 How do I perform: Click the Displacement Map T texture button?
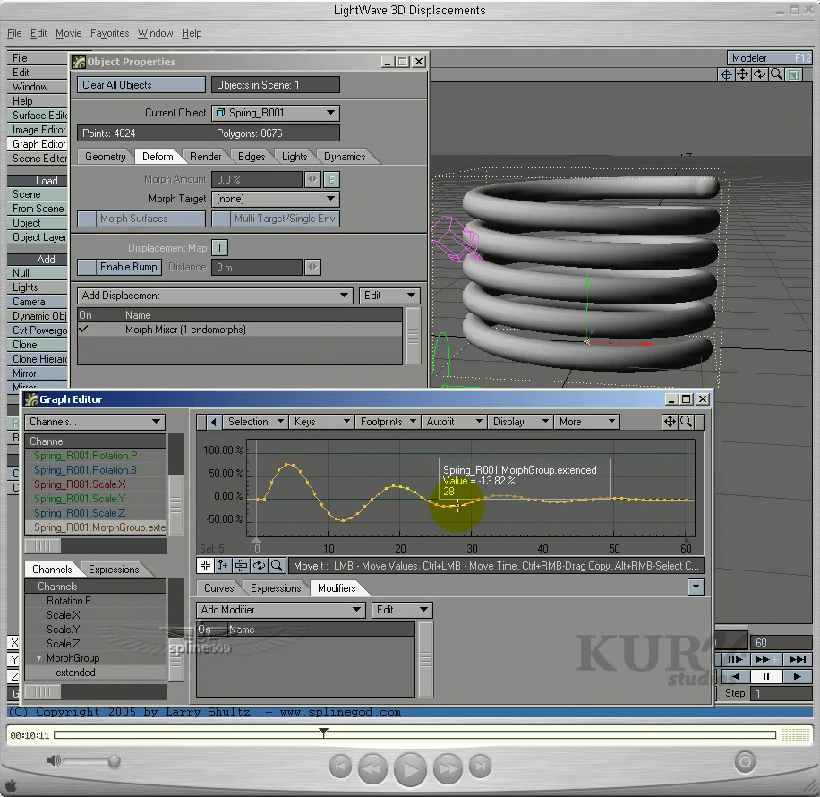[219, 248]
